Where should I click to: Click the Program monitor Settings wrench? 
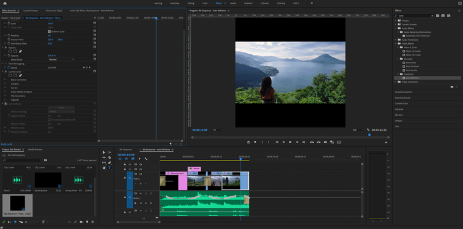click(368, 130)
